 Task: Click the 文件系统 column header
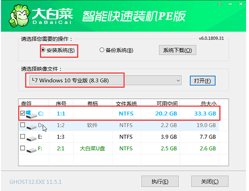126,103
